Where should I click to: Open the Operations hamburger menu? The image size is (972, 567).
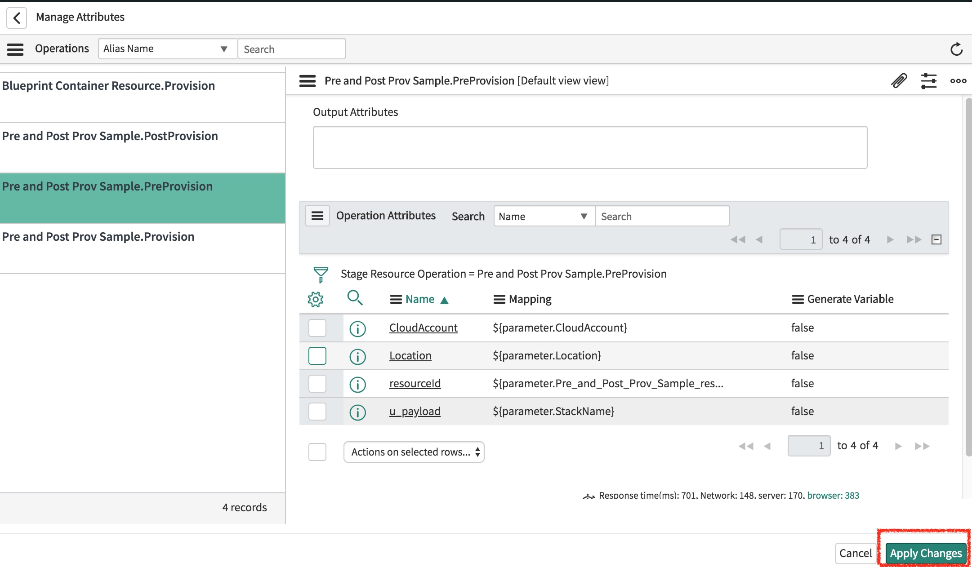click(15, 49)
